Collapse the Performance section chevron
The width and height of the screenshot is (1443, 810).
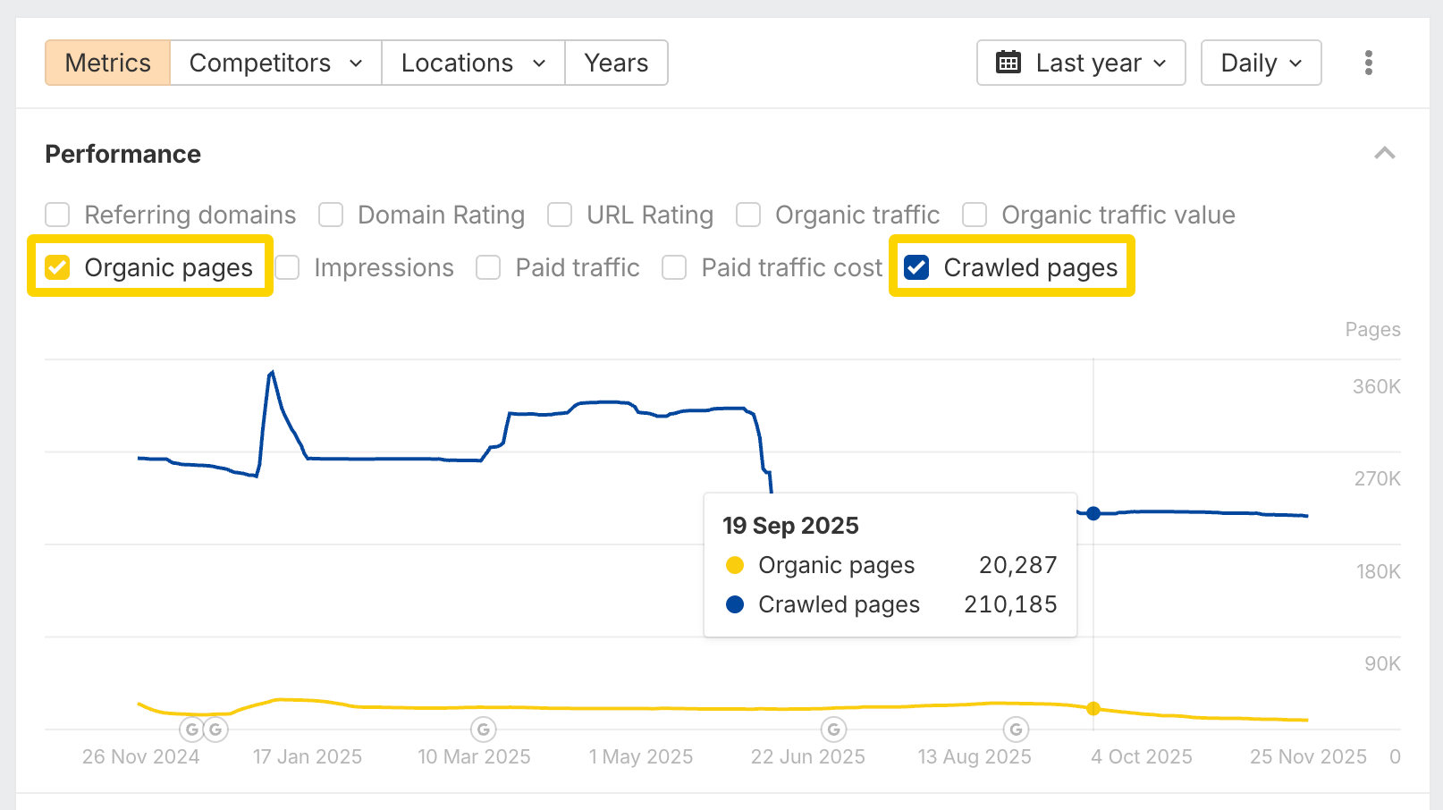tap(1384, 154)
